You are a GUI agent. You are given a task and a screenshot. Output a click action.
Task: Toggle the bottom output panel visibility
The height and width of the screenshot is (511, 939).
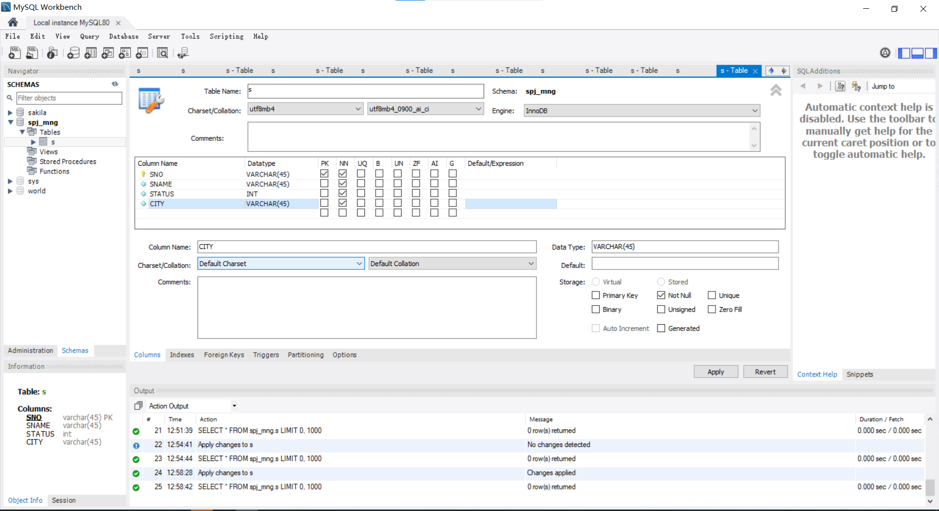917,53
